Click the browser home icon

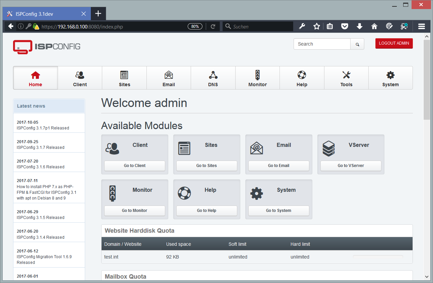[374, 26]
